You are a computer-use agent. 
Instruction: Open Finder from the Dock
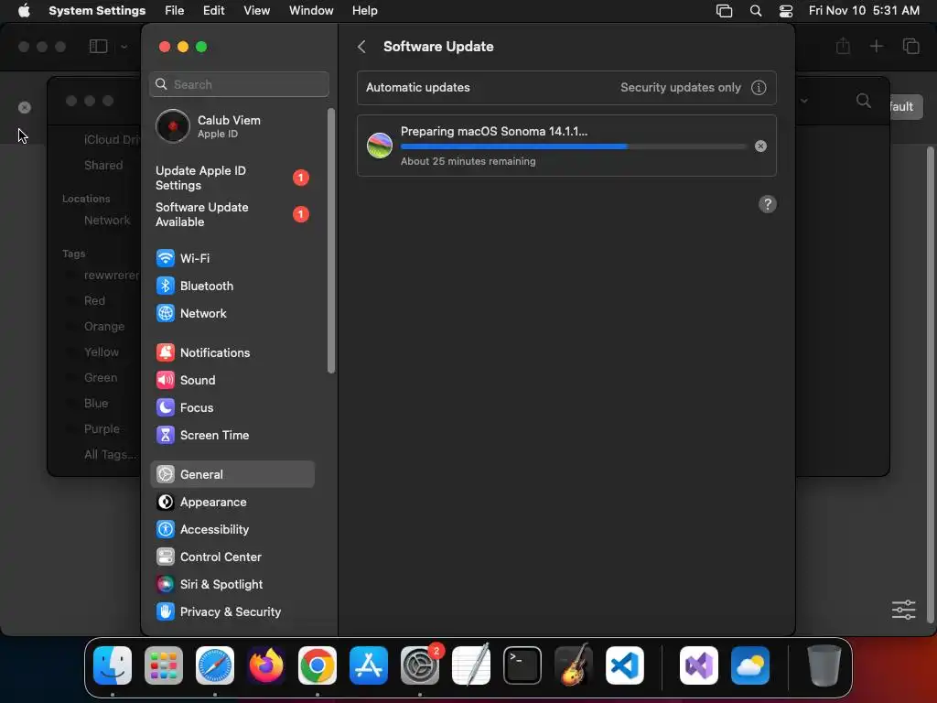(113, 665)
